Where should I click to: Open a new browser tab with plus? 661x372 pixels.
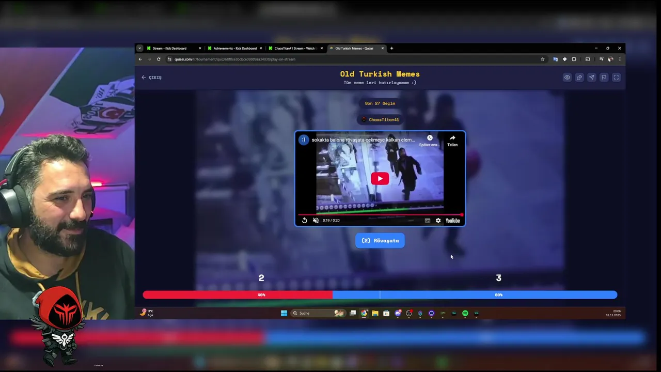(x=391, y=49)
